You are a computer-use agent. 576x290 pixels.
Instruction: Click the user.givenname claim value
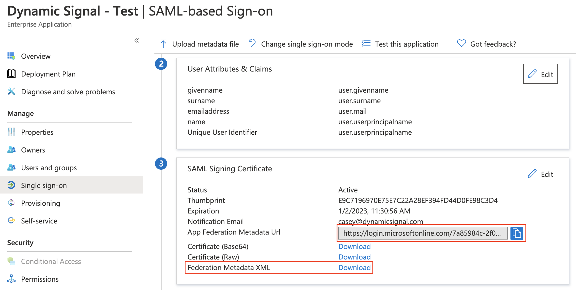pyautogui.click(x=363, y=90)
